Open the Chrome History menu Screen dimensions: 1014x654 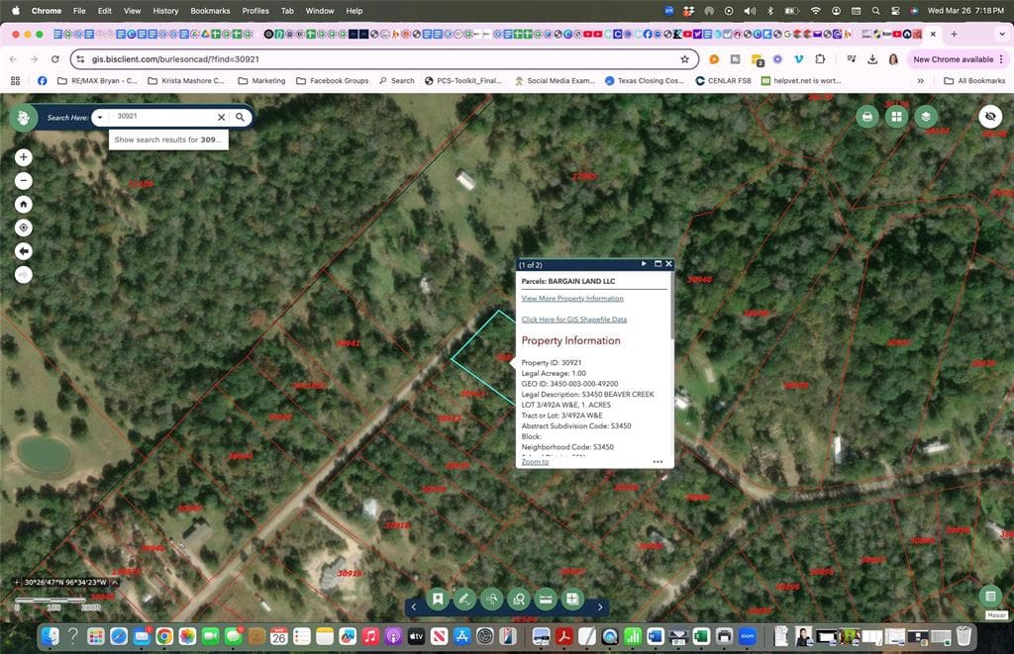(x=165, y=11)
